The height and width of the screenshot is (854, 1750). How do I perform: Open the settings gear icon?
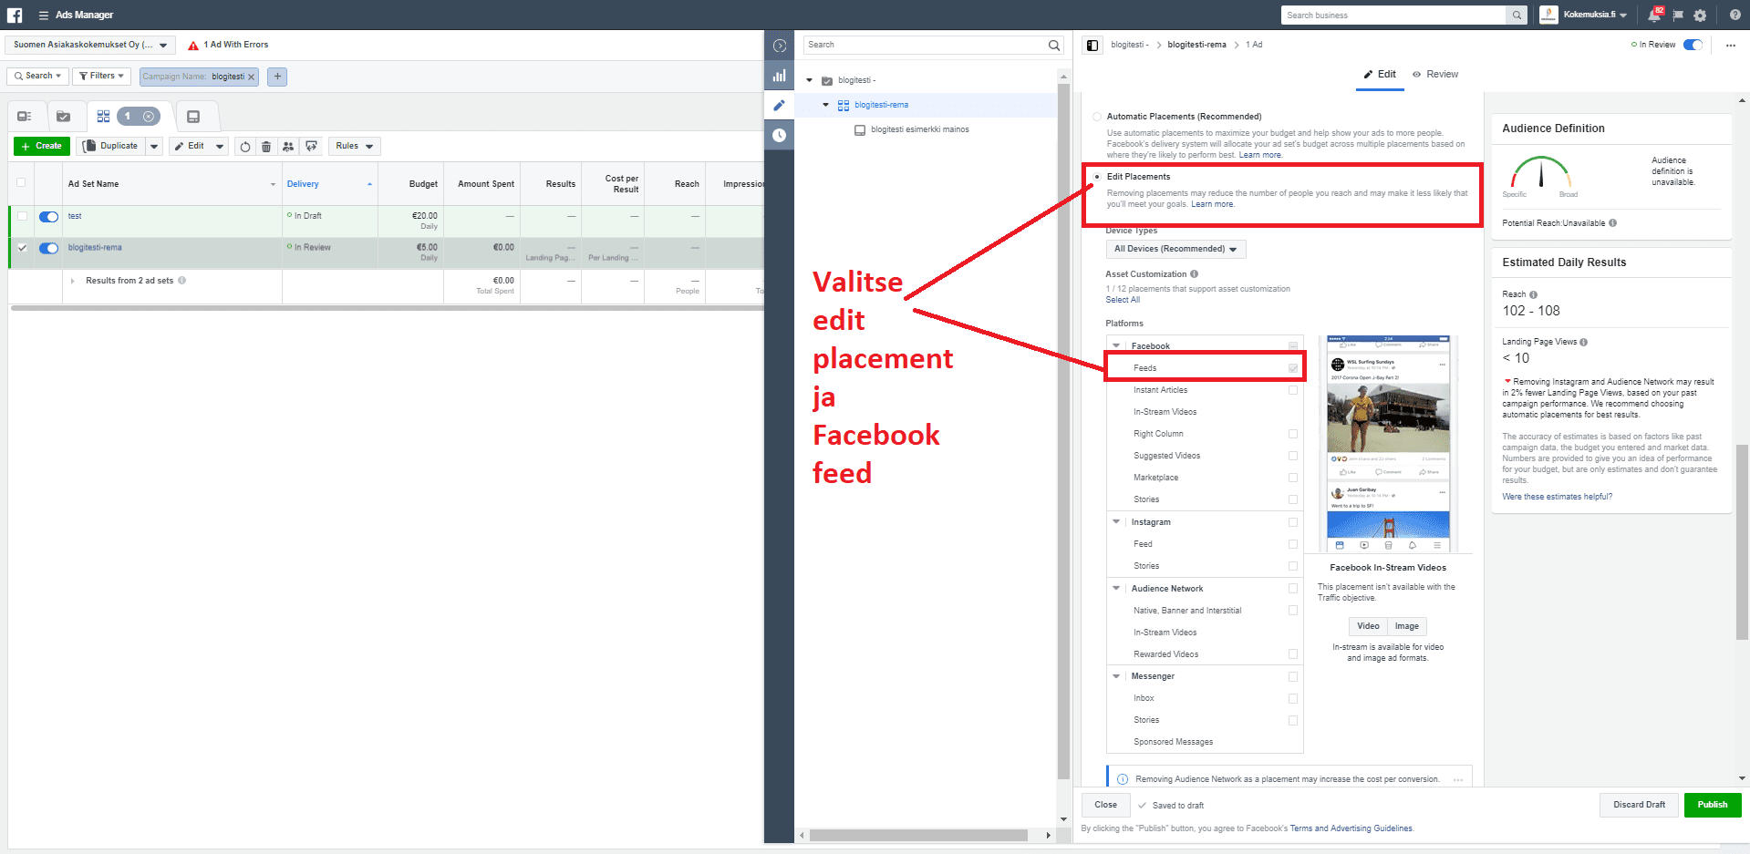[1700, 15]
